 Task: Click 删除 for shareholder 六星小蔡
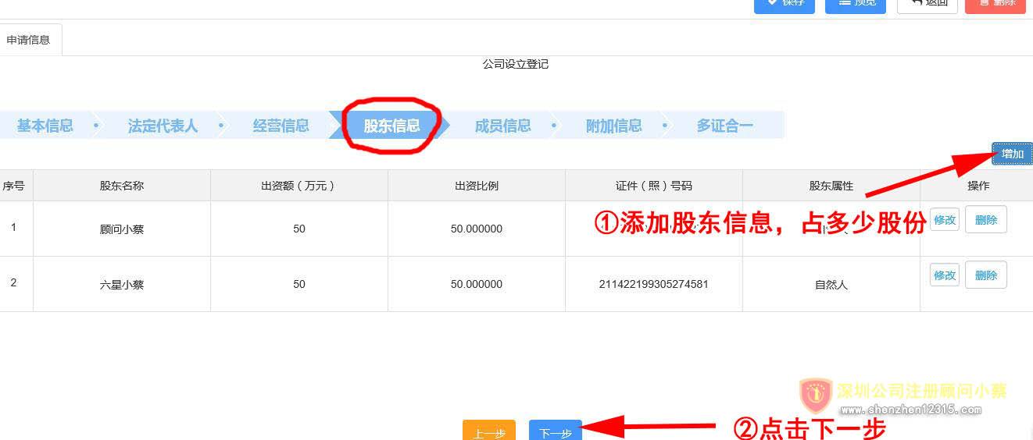(x=986, y=275)
